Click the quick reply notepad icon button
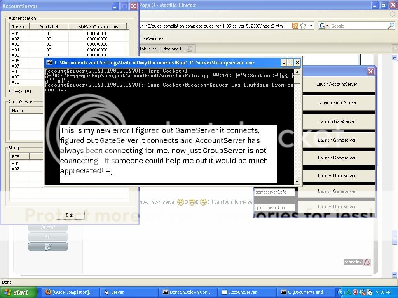Viewport: 398px width, 298px height. [x=48, y=246]
